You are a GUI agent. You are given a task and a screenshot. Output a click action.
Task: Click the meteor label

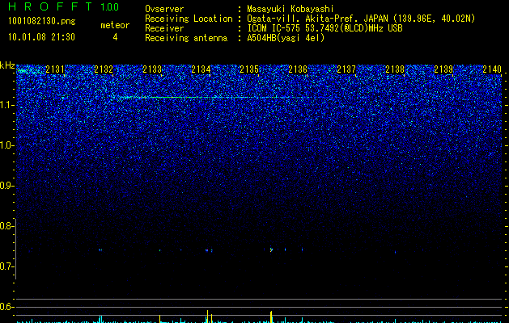click(115, 25)
